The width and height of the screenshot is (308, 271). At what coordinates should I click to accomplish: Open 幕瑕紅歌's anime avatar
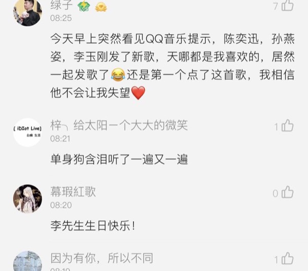(x=28, y=199)
